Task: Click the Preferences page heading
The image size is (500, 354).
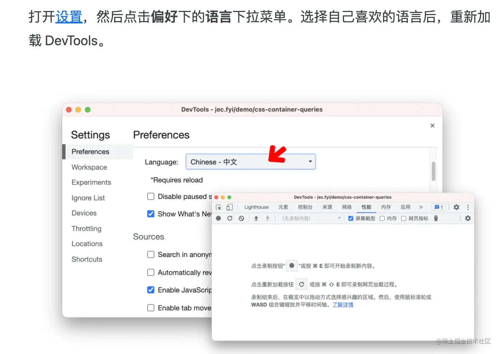Action: [161, 135]
